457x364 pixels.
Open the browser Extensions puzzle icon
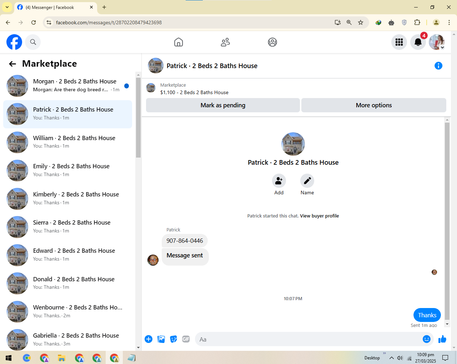(417, 22)
